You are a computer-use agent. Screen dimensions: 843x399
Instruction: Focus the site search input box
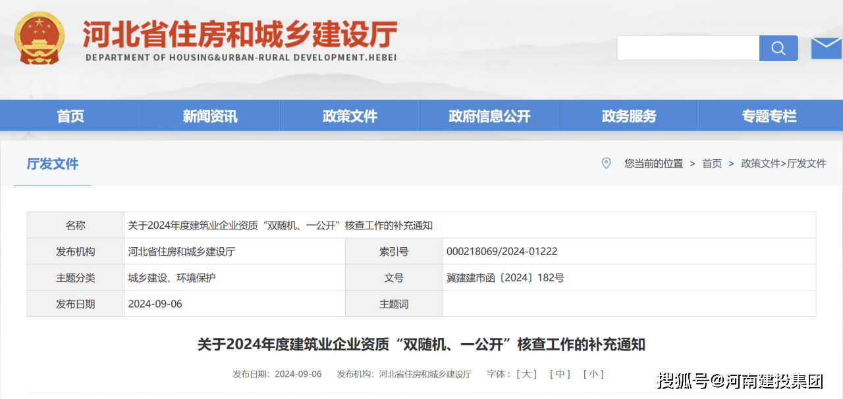[x=688, y=49]
